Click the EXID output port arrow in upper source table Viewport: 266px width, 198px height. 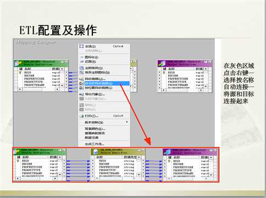tap(66, 72)
